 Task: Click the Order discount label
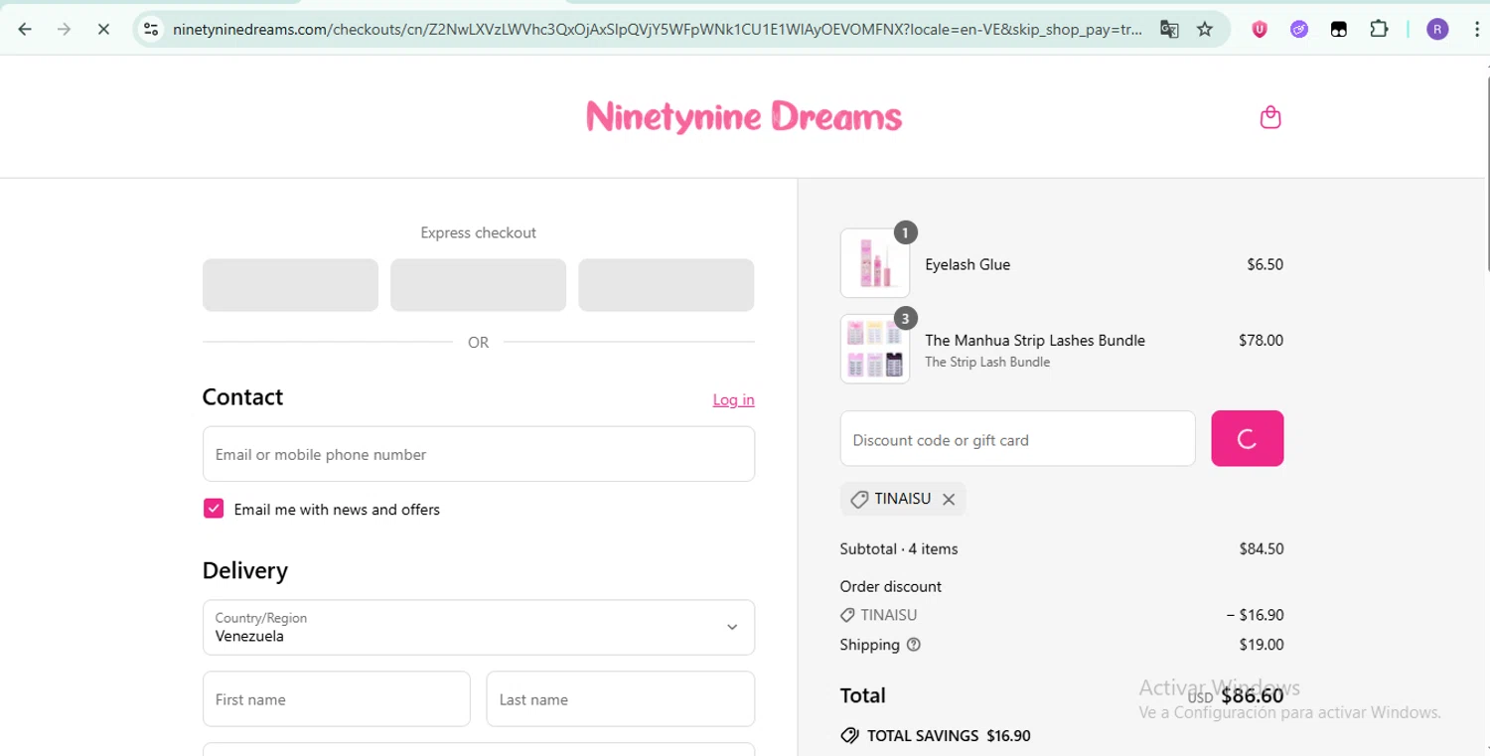pyautogui.click(x=891, y=586)
